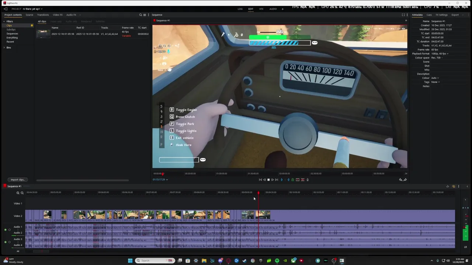Open the viewer timecode dropdown
Viewport: 472px width, 265px height.
tap(167, 180)
